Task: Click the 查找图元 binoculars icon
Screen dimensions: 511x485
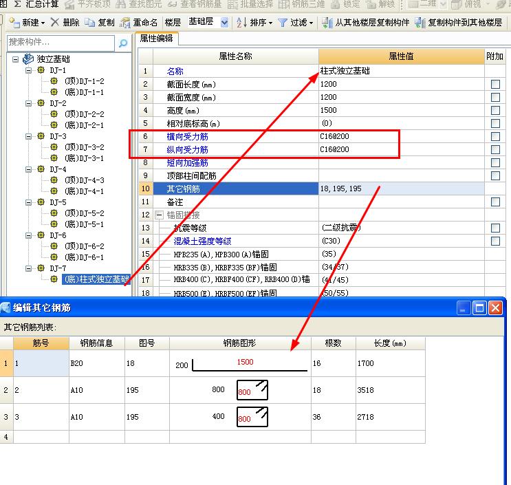Action: coord(120,4)
